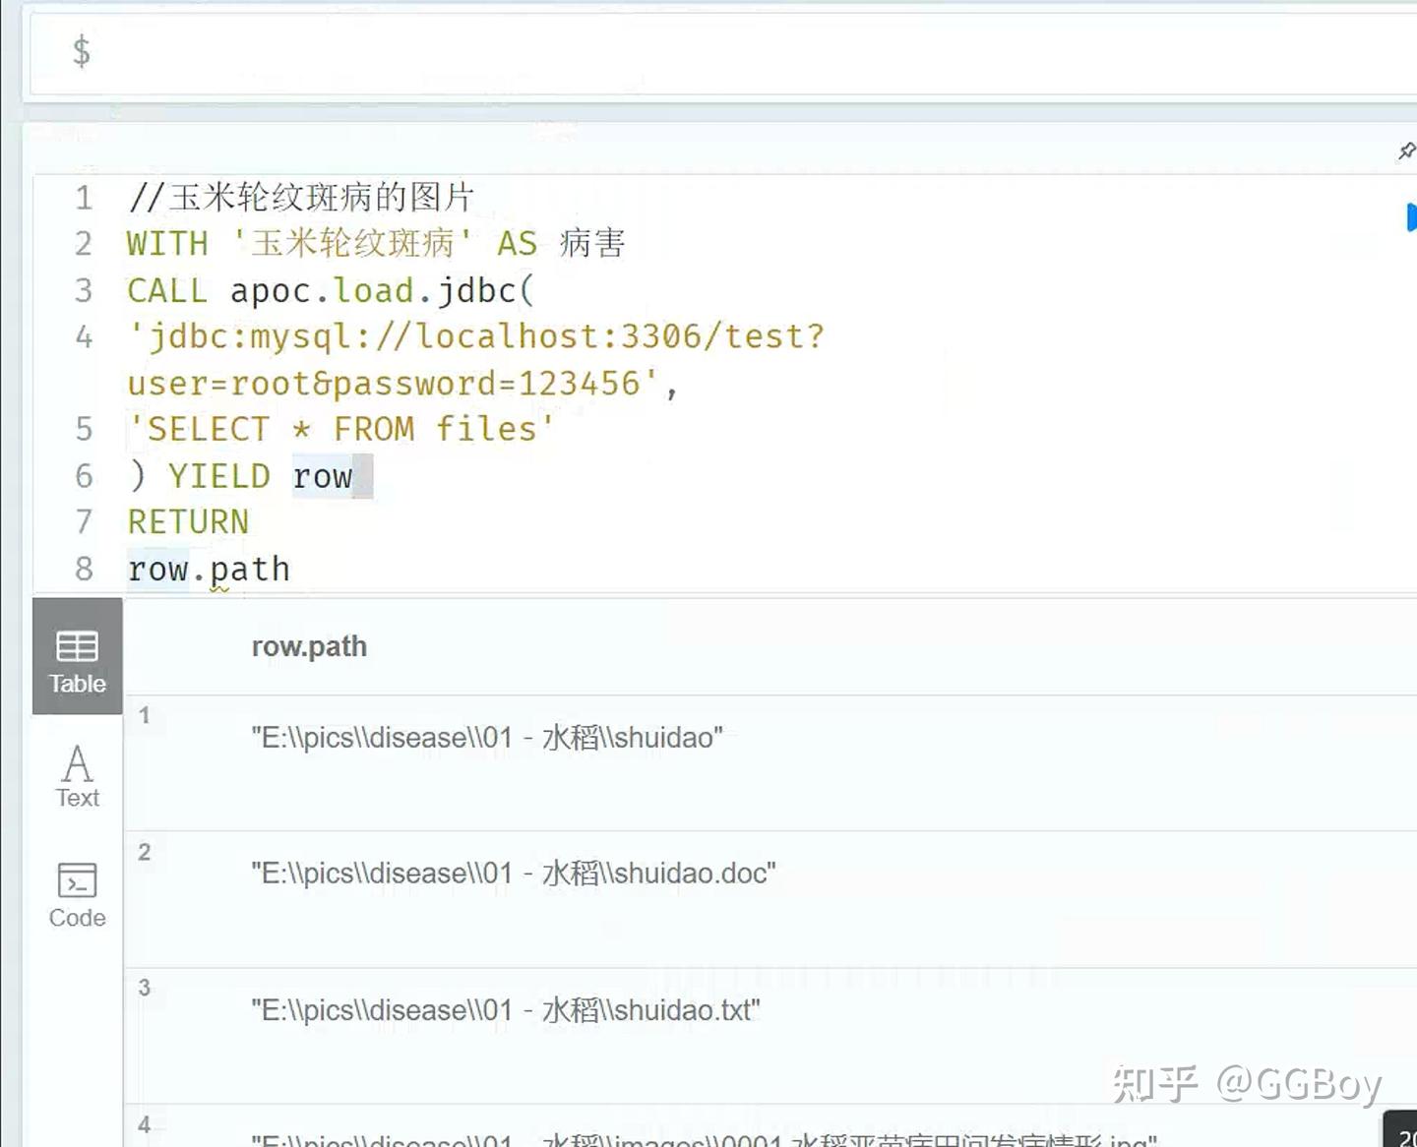Click the terminal window icon above 'Code'
This screenshot has height=1147, width=1417.
76,880
